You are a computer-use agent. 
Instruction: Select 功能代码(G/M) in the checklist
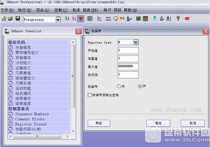pos(39,129)
